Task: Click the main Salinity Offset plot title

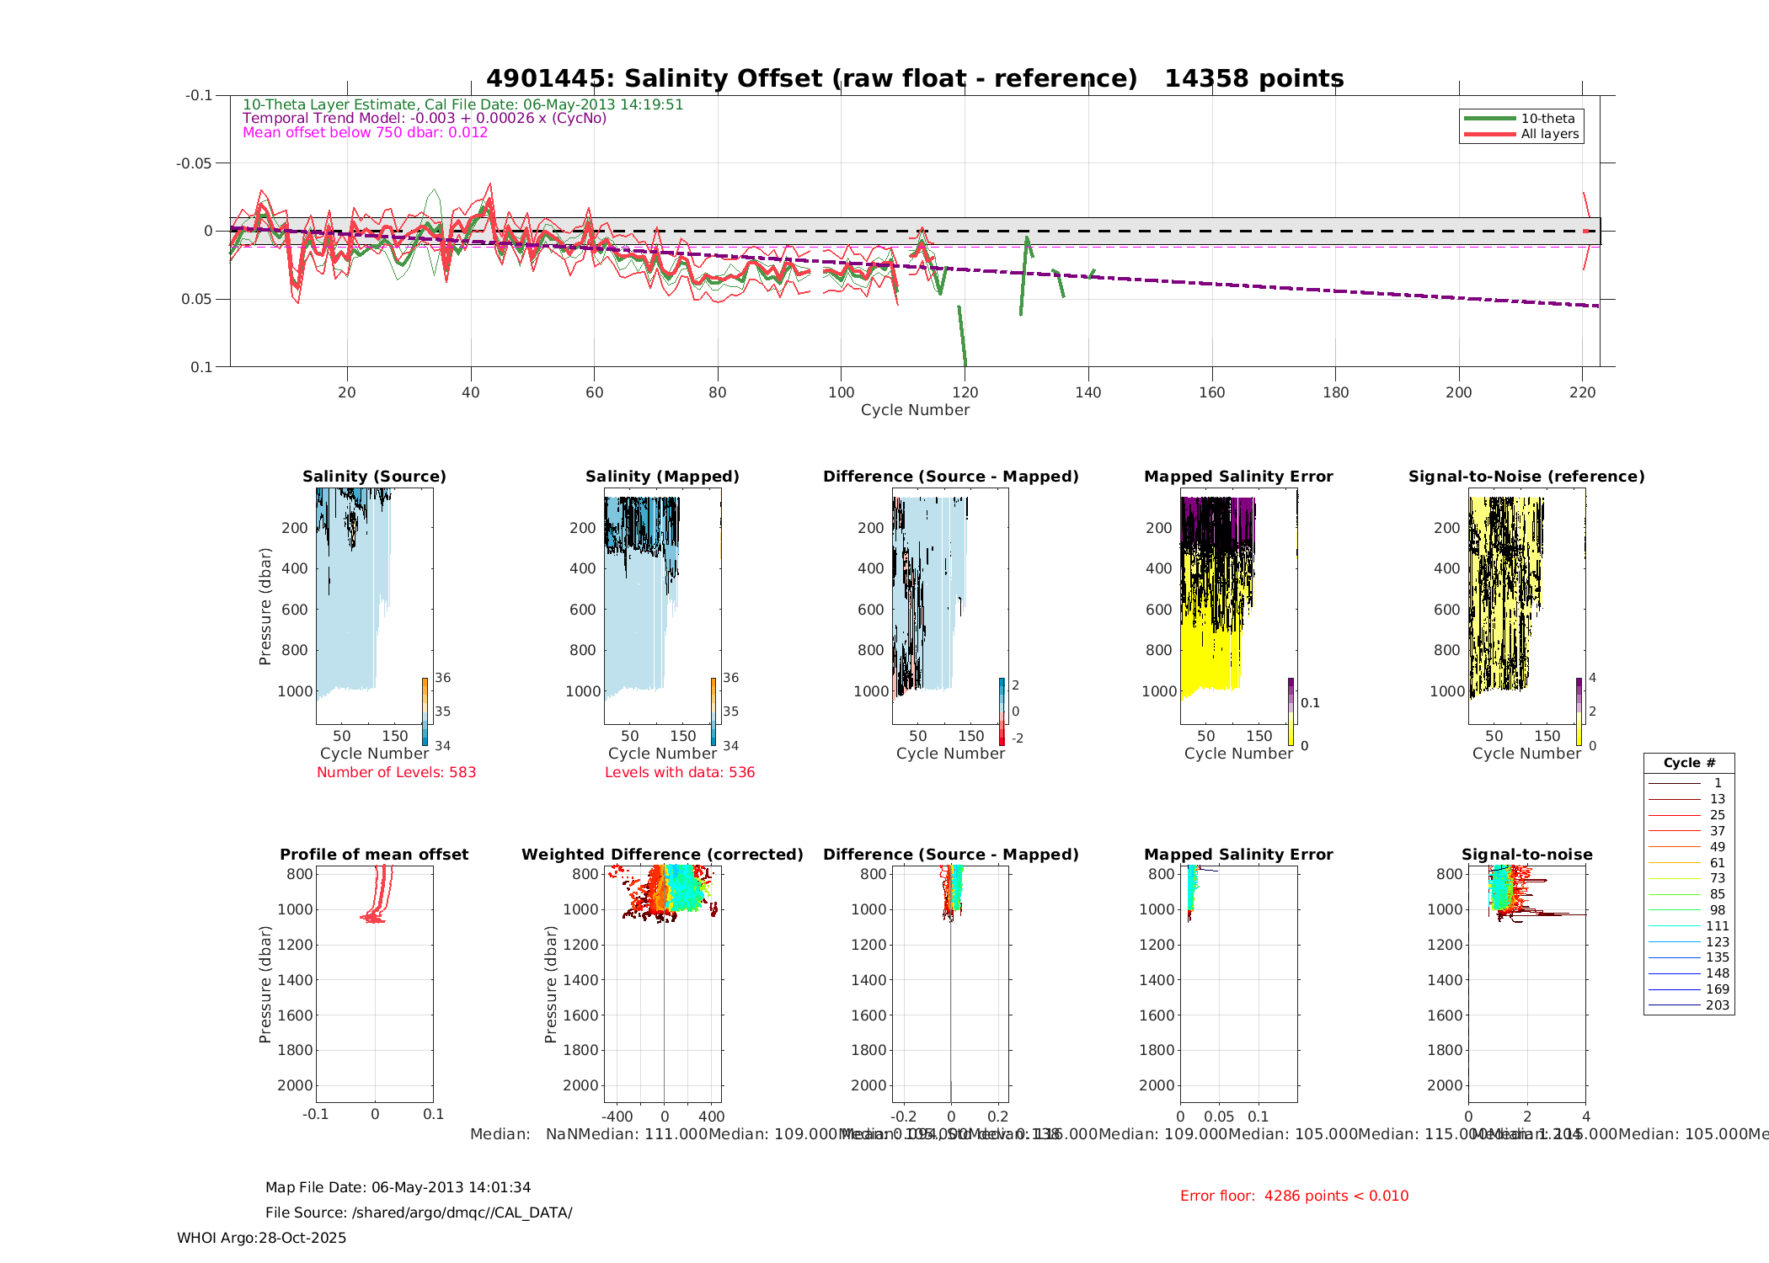Action: click(x=915, y=78)
